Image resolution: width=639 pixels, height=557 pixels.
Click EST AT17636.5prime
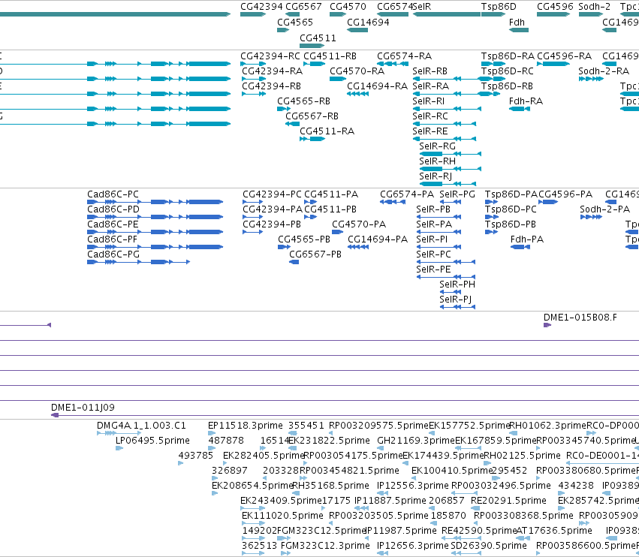pos(554,531)
